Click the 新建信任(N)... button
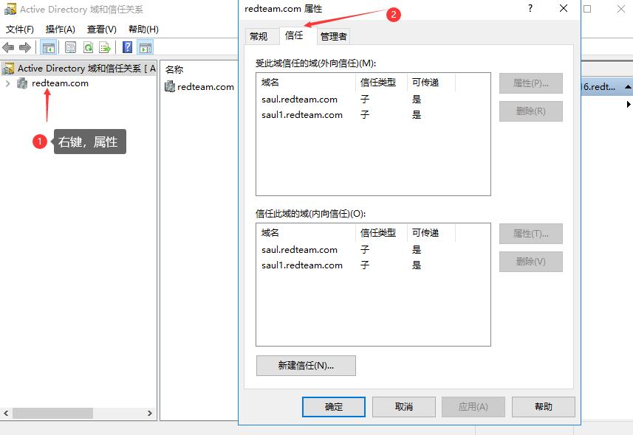 click(306, 366)
